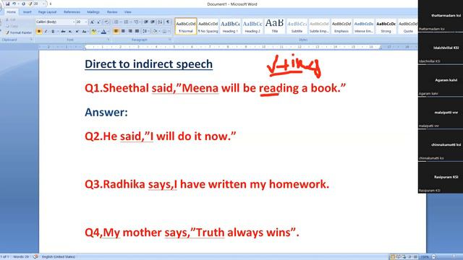Open proofing errors icon in status bar
This screenshot has height=260, width=463.
coord(35,257)
